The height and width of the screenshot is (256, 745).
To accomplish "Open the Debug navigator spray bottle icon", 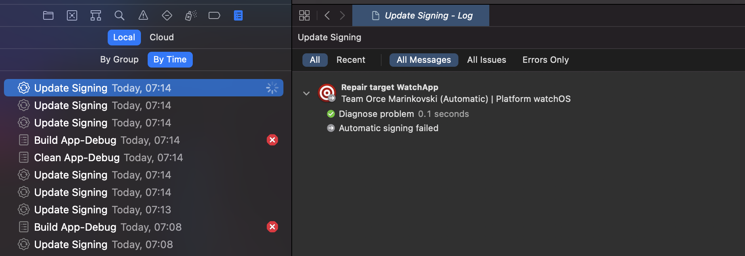I will click(x=190, y=15).
